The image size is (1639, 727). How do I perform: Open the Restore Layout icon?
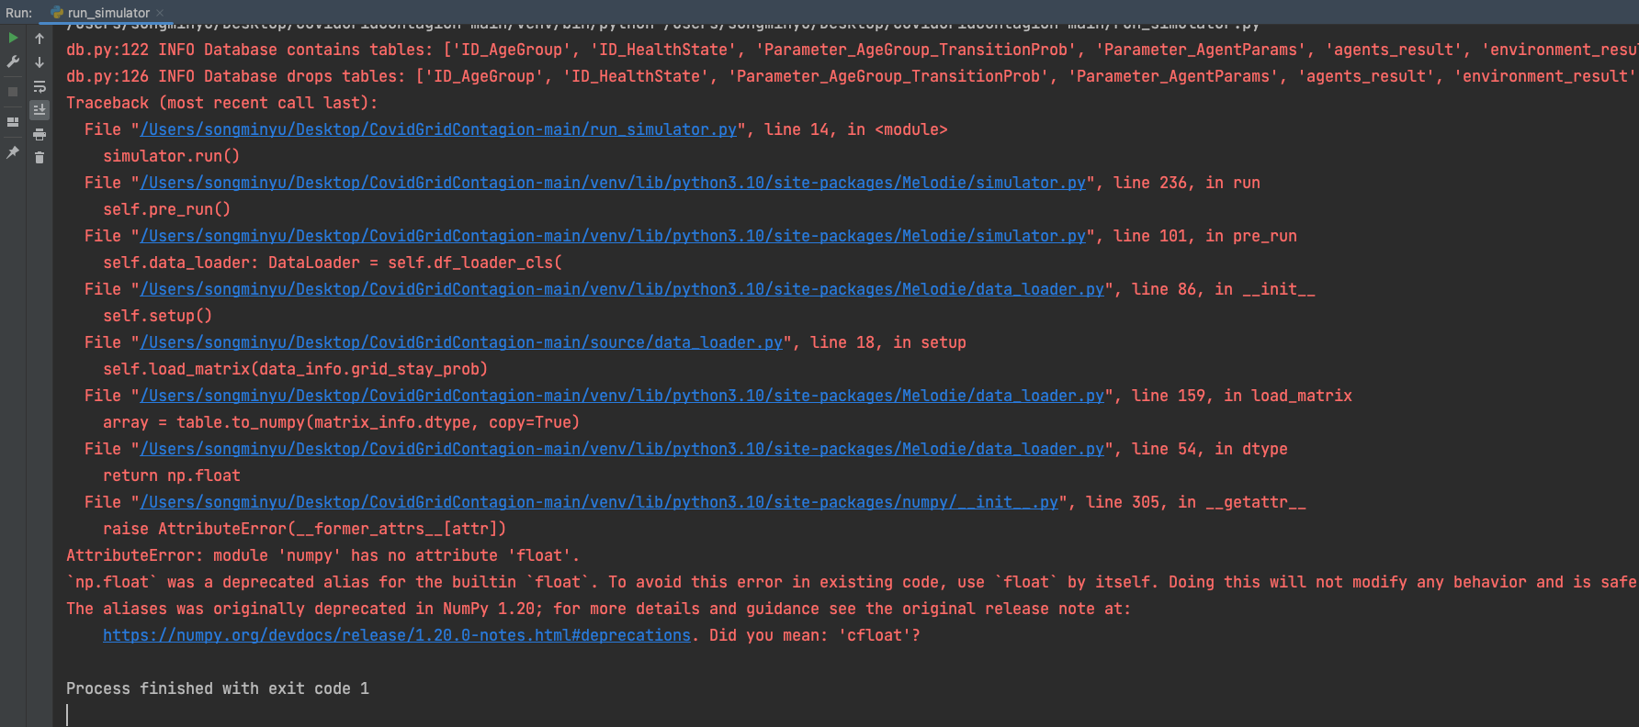13,121
